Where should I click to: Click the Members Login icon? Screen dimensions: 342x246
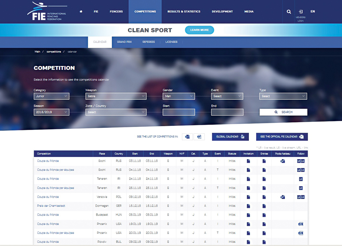(x=301, y=12)
